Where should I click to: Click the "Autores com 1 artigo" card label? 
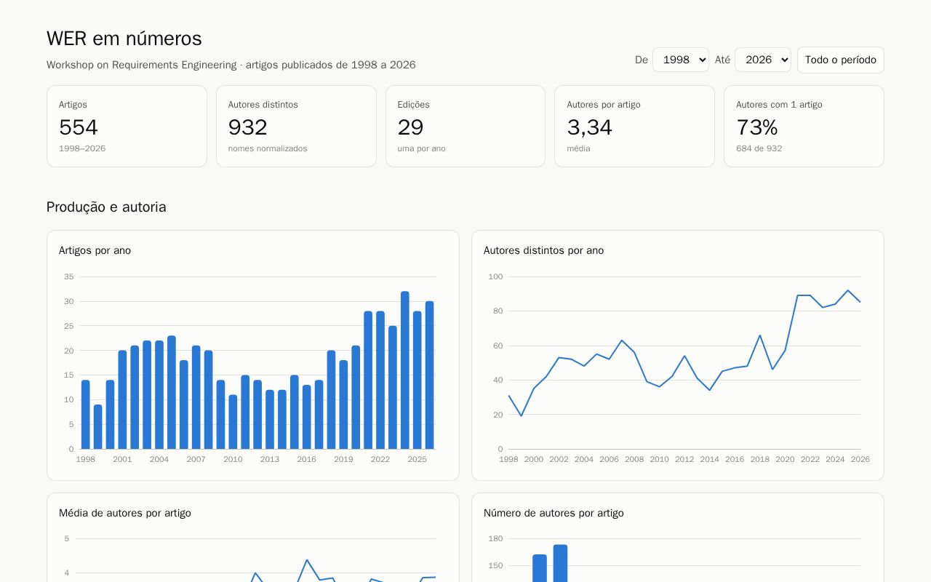pos(779,105)
